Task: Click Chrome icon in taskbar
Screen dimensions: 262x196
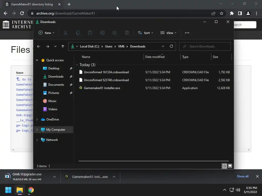Action: point(31,190)
